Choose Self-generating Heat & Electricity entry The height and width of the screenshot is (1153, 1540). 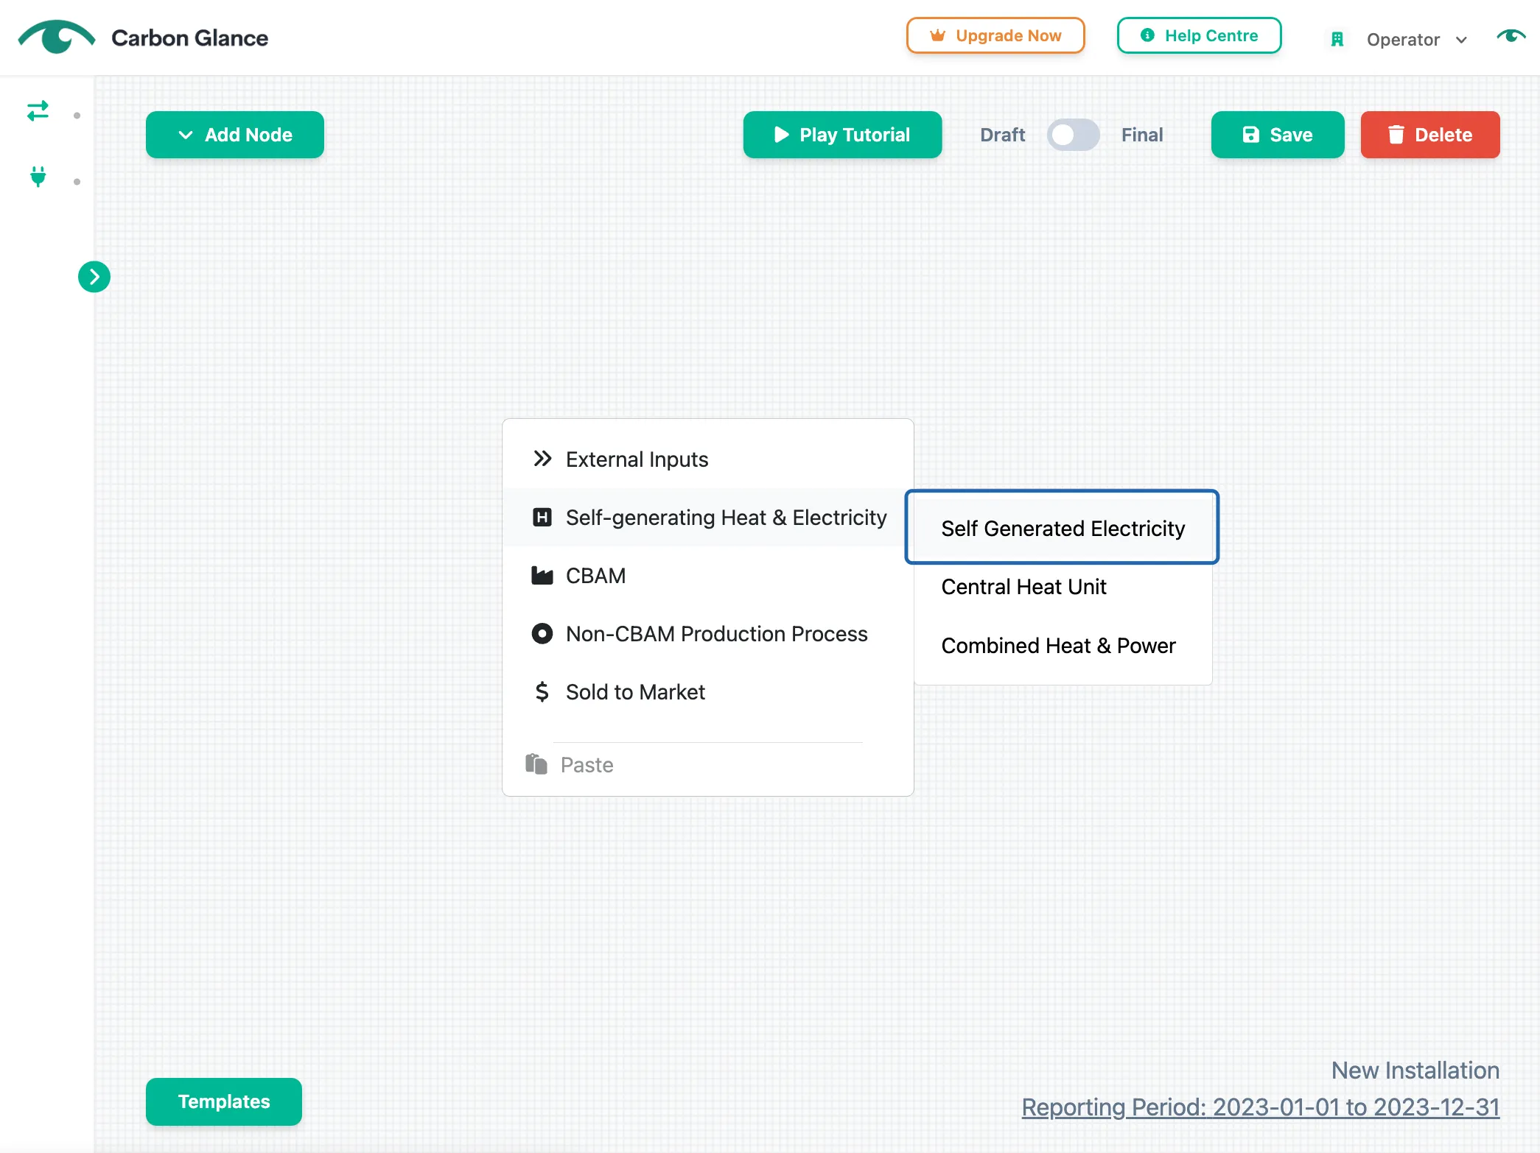(708, 518)
